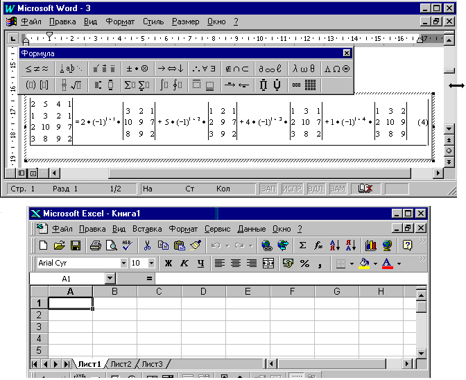Toggle italic К in Excel
This screenshot has width=466, height=380.
(184, 264)
